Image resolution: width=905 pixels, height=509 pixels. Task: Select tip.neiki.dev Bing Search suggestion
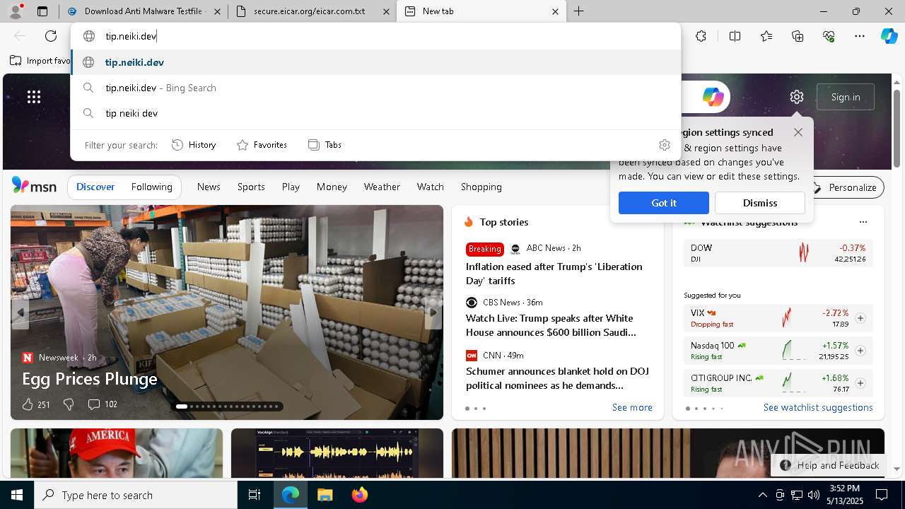click(376, 88)
